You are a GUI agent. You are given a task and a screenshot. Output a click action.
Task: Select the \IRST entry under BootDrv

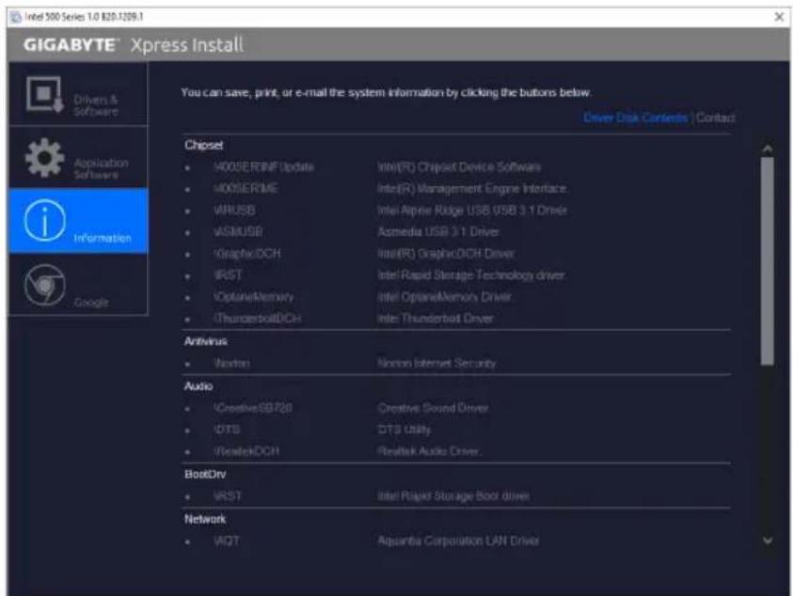pos(228,496)
